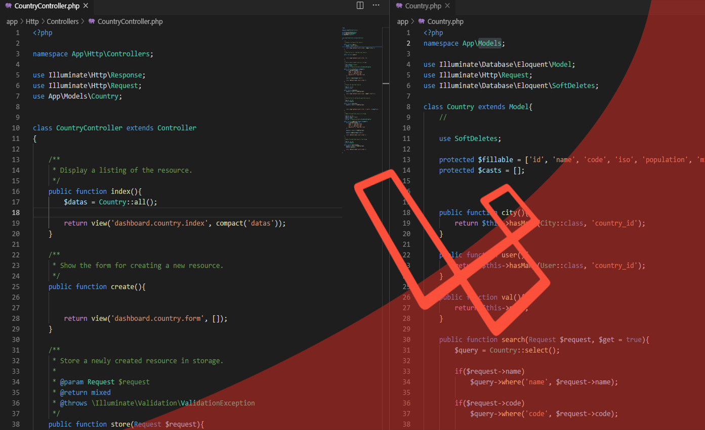
Task: Click the hasMany(City::class, 'country_id') line
Action: [x=550, y=223]
